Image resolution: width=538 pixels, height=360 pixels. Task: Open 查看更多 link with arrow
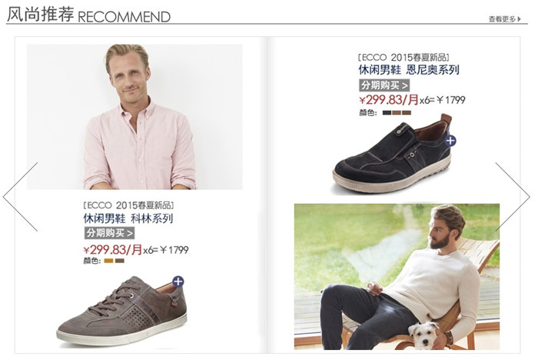pyautogui.click(x=505, y=19)
